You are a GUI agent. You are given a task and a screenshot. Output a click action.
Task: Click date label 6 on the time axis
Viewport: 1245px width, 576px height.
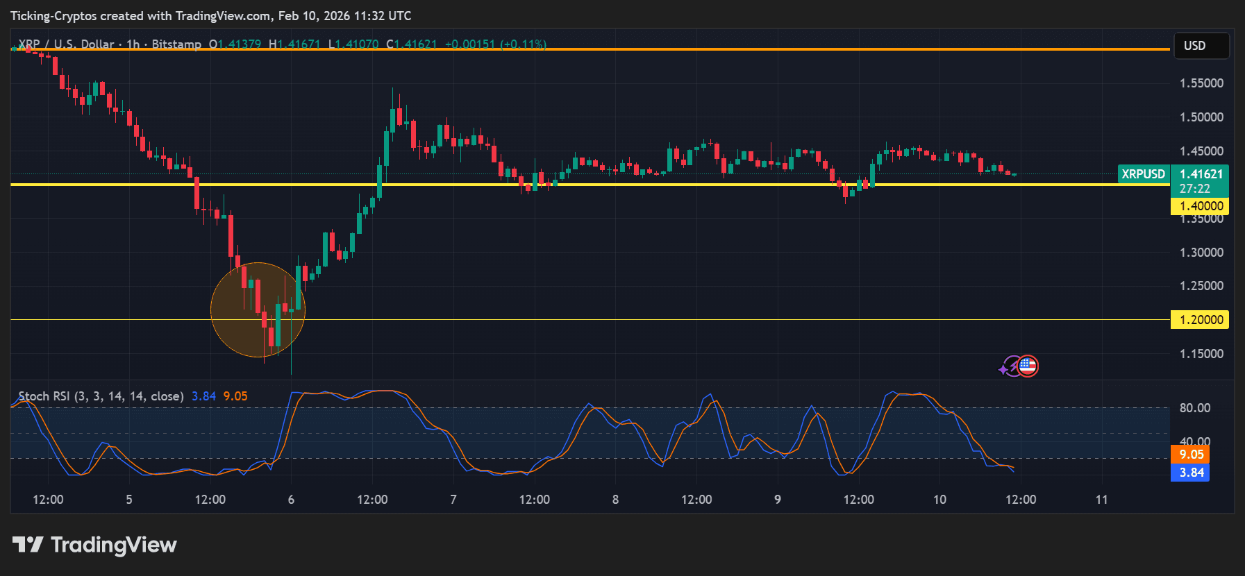point(291,500)
